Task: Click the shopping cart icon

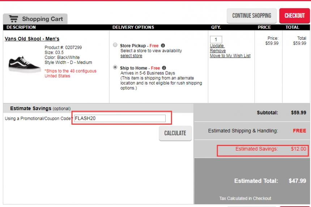Action: [x=13, y=19]
